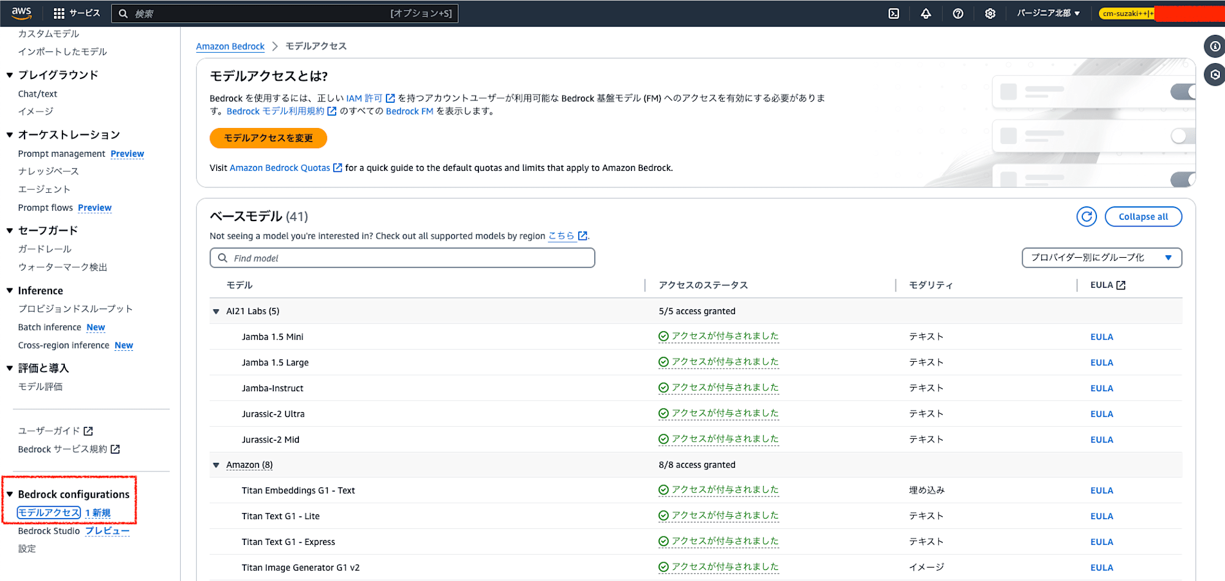The height and width of the screenshot is (581, 1225).
Task: Launch the CloudShell terminal icon
Action: 894,13
